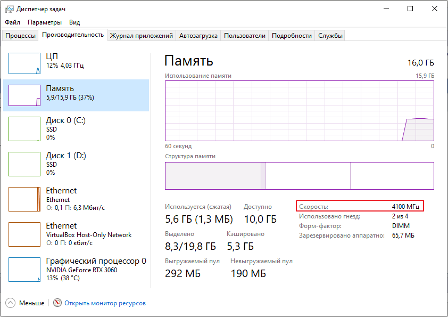Switch to the Журнал приложений tab

(x=142, y=36)
